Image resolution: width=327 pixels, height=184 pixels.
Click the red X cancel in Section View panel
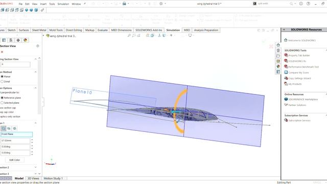2,52
